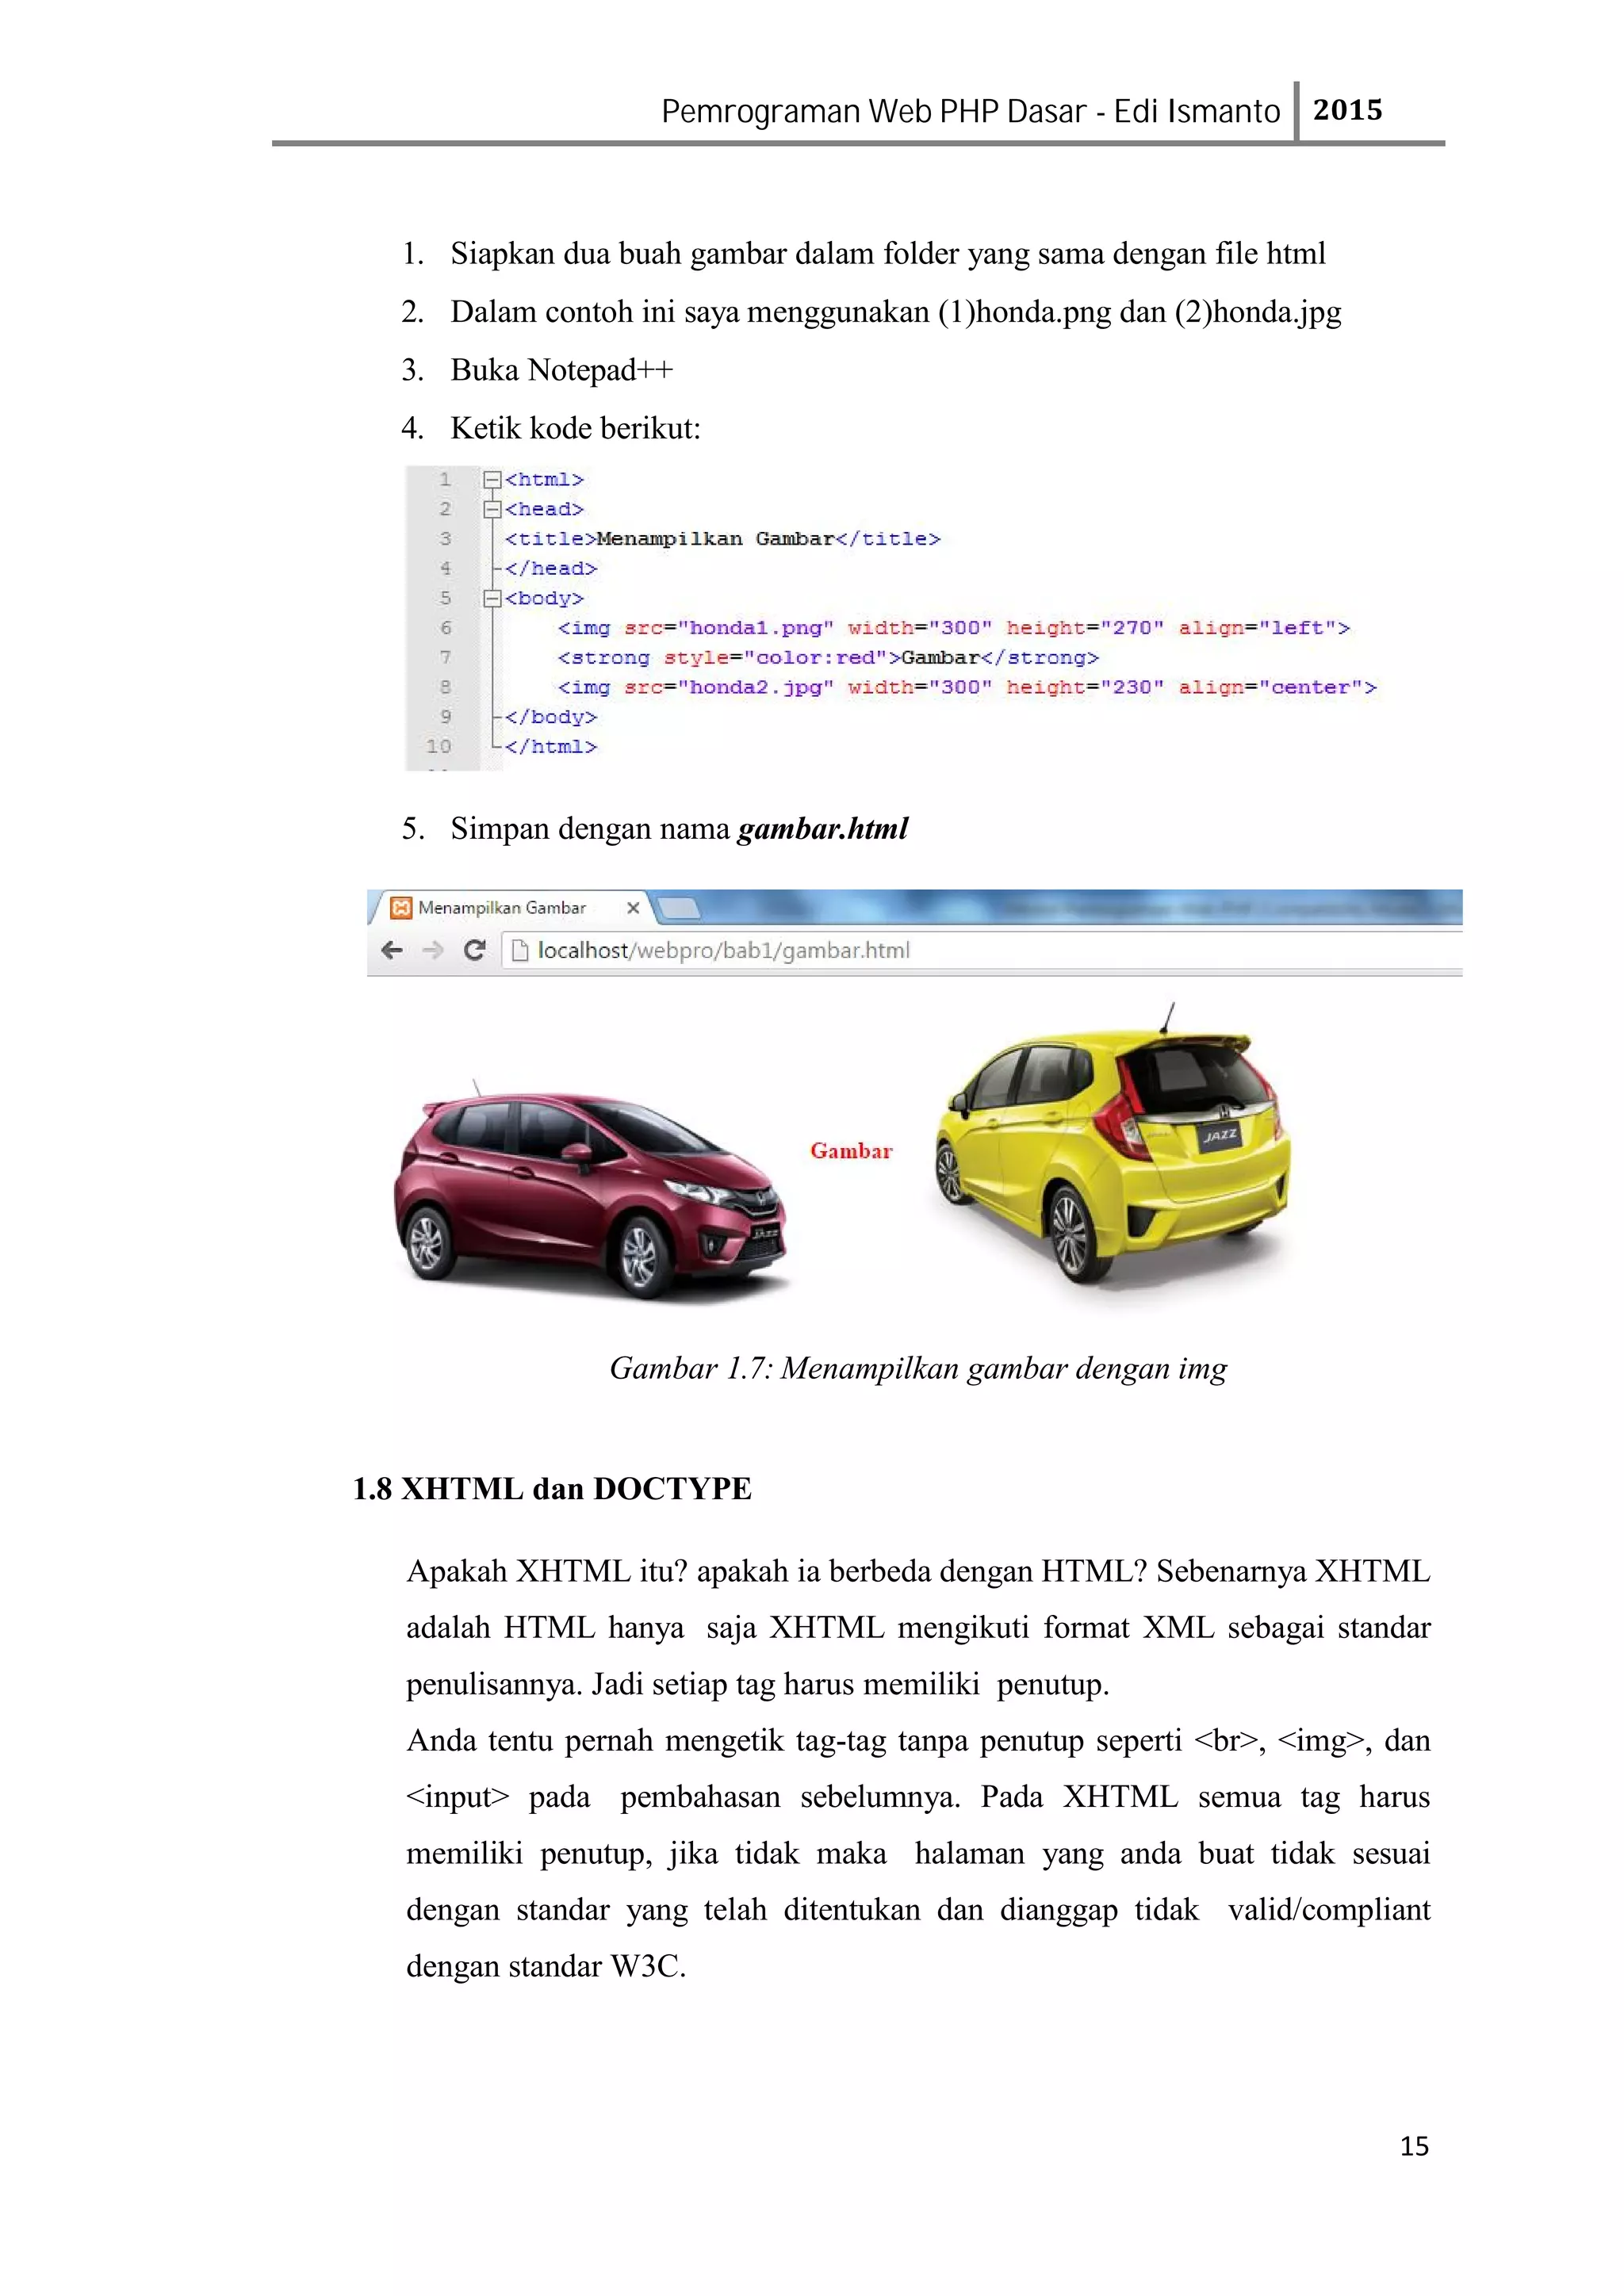This screenshot has width=1624, height=2296.
Task: Select the Menampilkan Gambar tab
Action: tap(510, 908)
